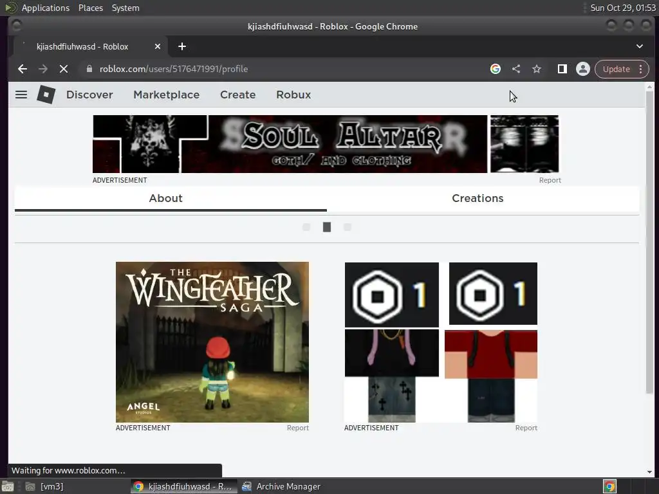Report the Soul Altar banner ad
The image size is (659, 494).
click(x=550, y=180)
